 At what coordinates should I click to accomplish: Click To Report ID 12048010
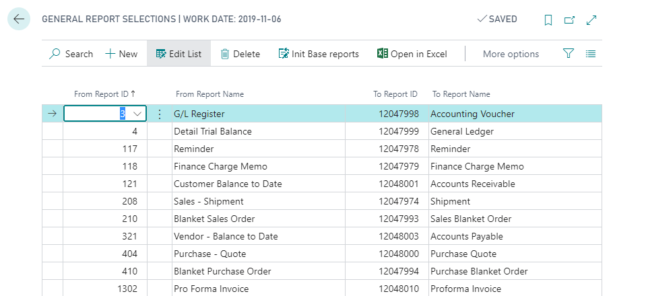tap(387, 289)
